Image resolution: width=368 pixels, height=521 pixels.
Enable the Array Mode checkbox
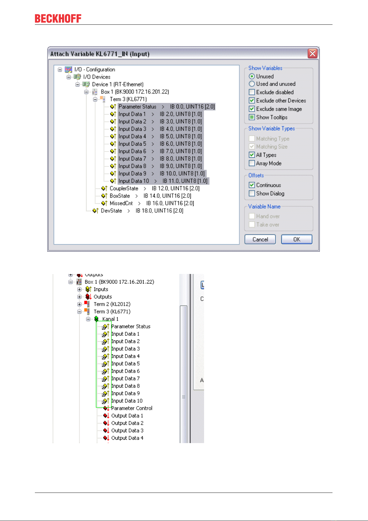click(x=252, y=163)
